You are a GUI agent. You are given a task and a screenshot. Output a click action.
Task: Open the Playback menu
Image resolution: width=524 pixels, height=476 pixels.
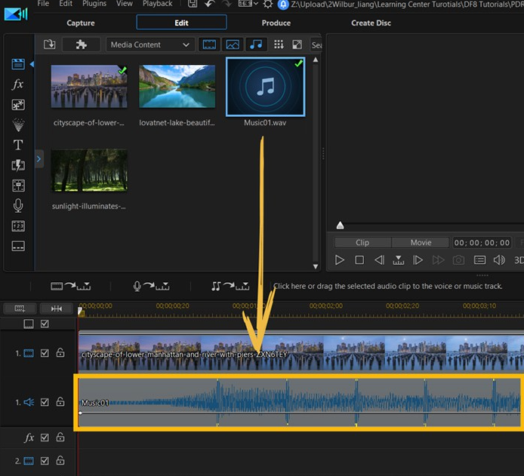(x=157, y=4)
